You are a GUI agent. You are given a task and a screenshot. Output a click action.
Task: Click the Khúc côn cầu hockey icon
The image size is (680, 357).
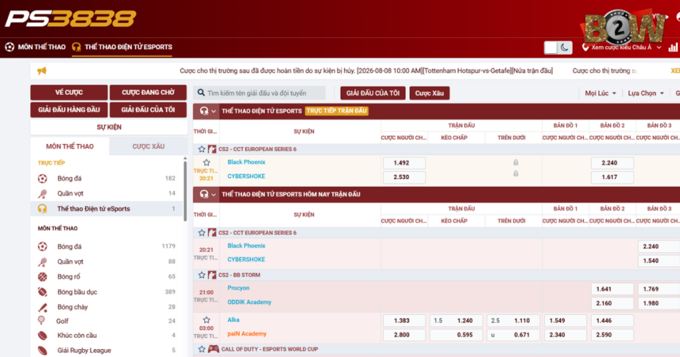click(42, 335)
